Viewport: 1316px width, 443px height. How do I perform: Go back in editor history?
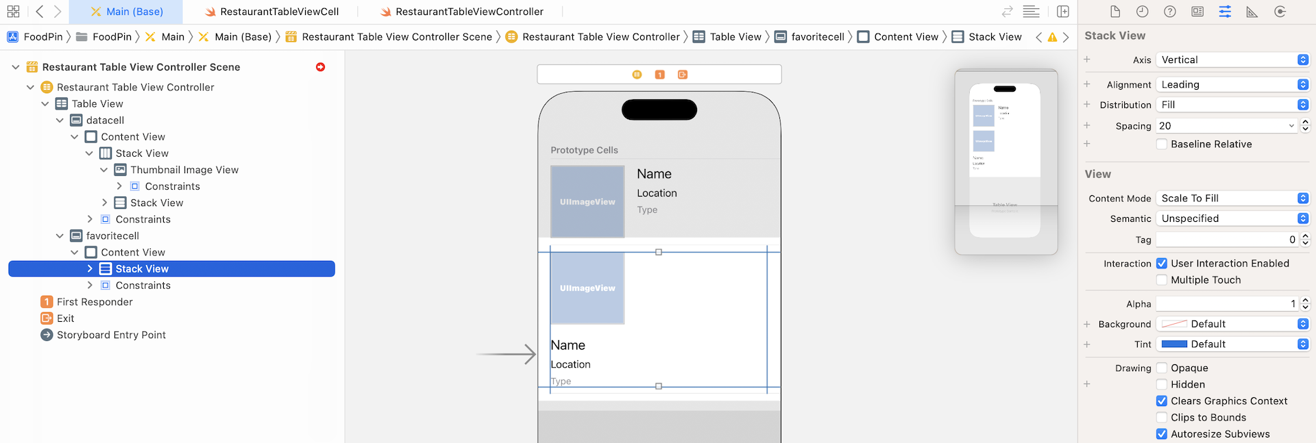(x=39, y=12)
